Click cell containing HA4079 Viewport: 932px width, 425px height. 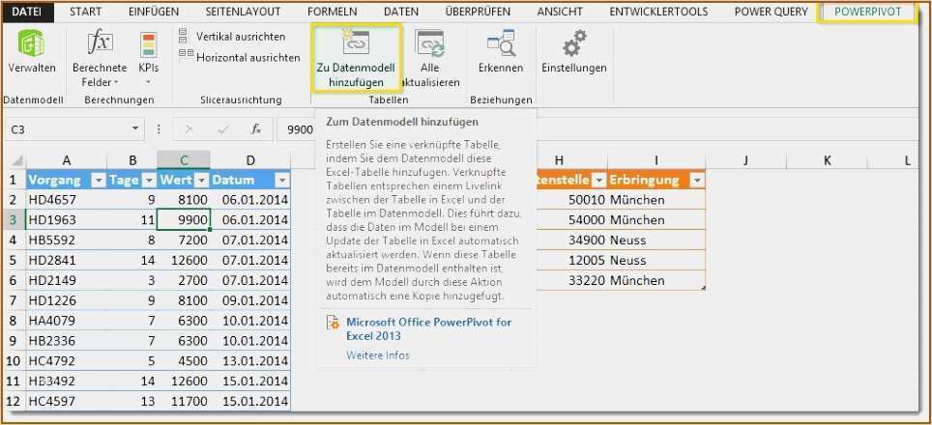point(67,321)
